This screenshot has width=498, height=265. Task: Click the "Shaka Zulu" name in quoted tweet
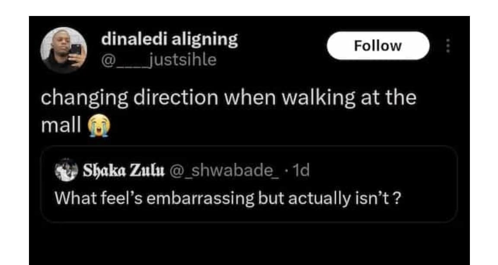[124, 171]
